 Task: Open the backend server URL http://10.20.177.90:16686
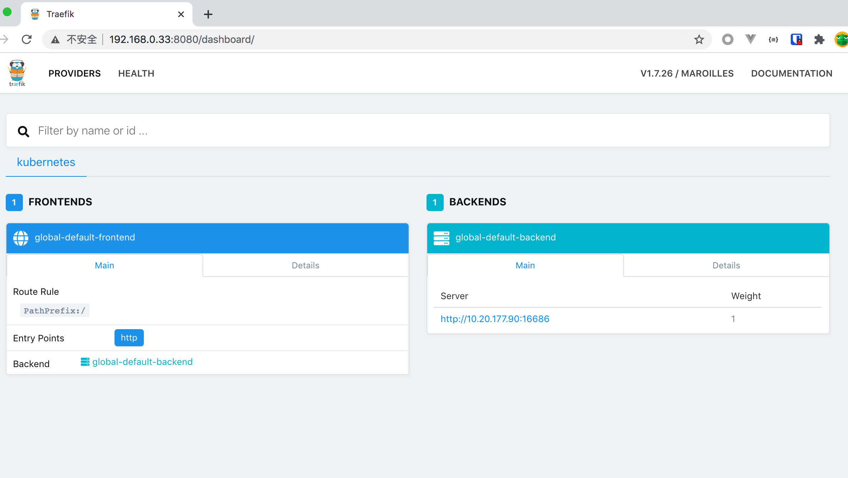pyautogui.click(x=494, y=319)
